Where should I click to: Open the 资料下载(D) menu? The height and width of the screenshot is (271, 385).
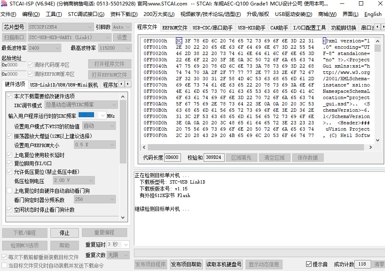[124, 14]
